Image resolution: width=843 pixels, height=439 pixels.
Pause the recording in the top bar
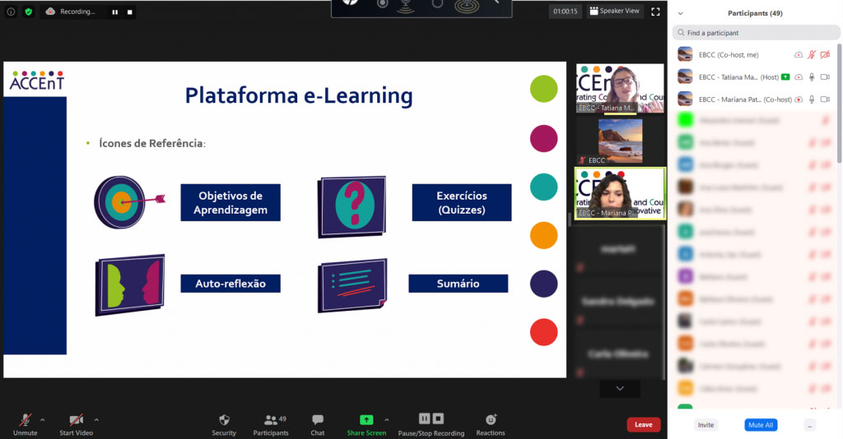114,12
